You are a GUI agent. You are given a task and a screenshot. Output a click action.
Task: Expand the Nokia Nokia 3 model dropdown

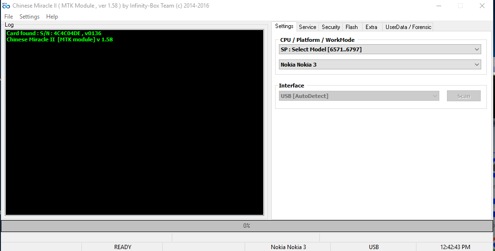[380, 64]
